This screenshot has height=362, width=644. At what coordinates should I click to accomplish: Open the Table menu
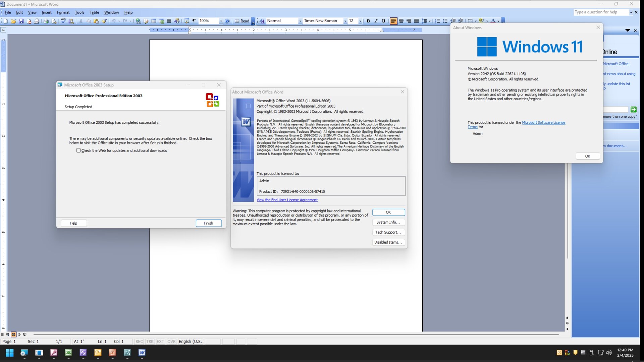(94, 12)
